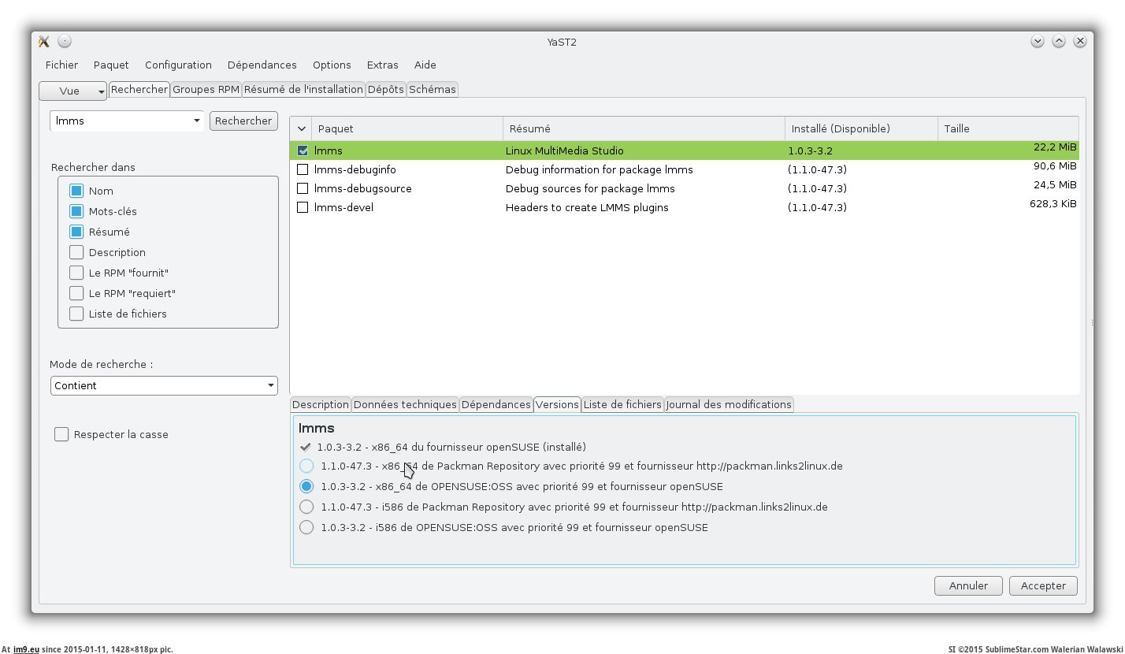Mark the lmms-debuginfo package checkbox
This screenshot has height=654, width=1125.
pyautogui.click(x=303, y=169)
